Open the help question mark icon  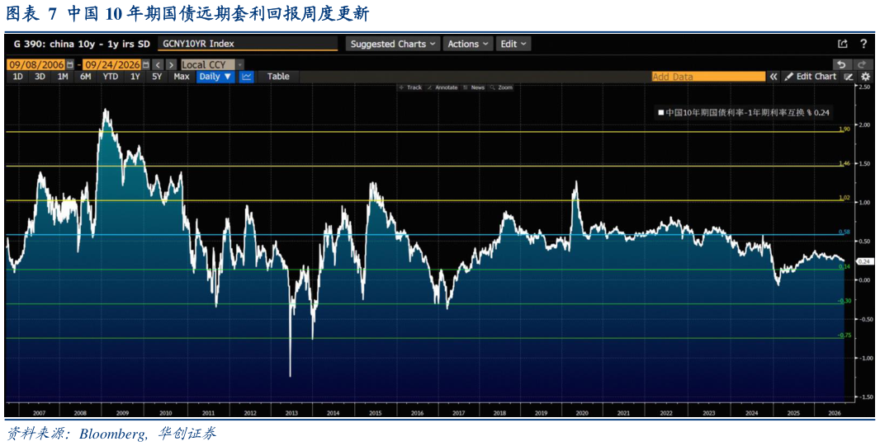(863, 44)
